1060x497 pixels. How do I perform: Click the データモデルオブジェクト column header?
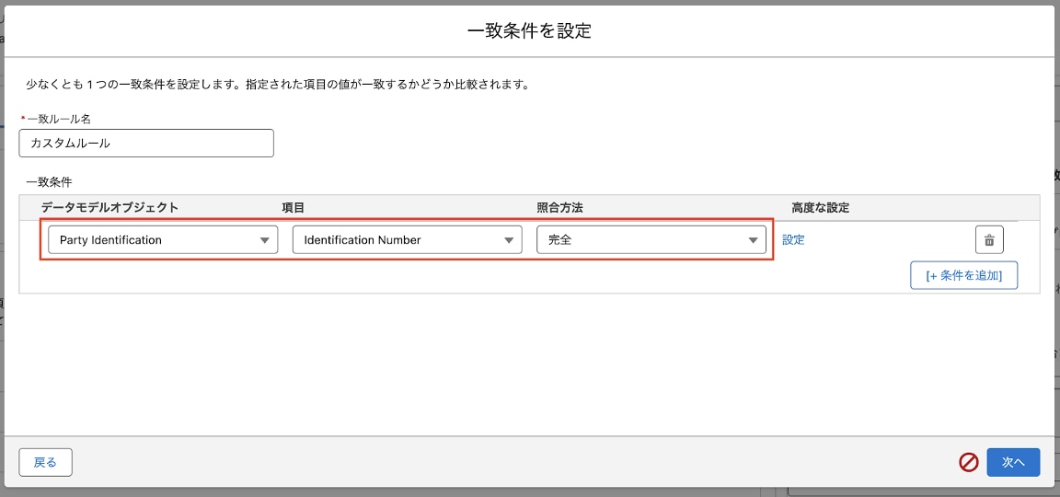(x=109, y=208)
